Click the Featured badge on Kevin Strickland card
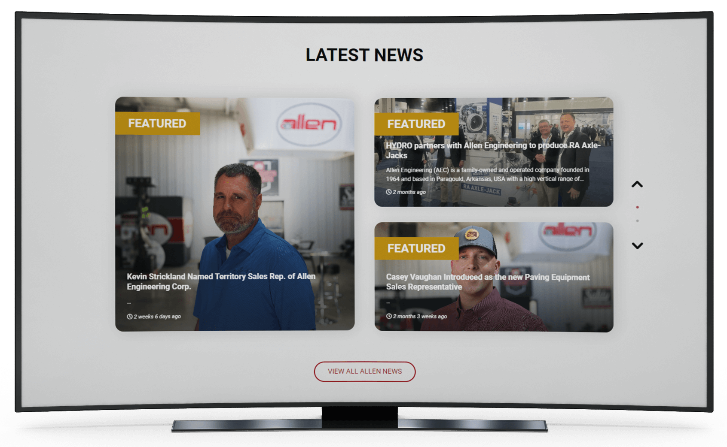Viewport: 727px width, 447px height. click(x=157, y=124)
